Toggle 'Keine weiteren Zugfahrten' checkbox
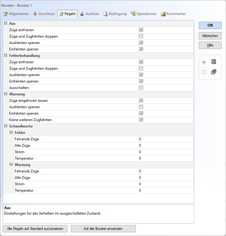 [x=141, y=120]
